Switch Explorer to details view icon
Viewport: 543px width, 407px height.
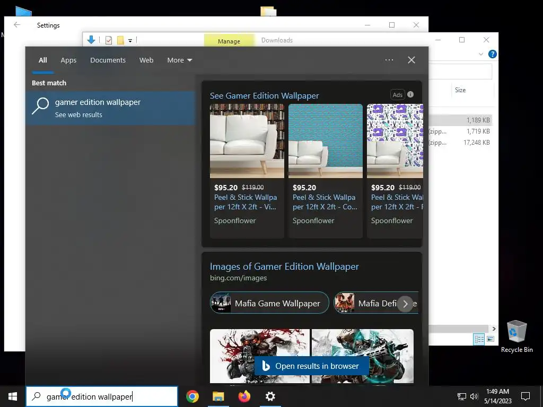click(479, 339)
